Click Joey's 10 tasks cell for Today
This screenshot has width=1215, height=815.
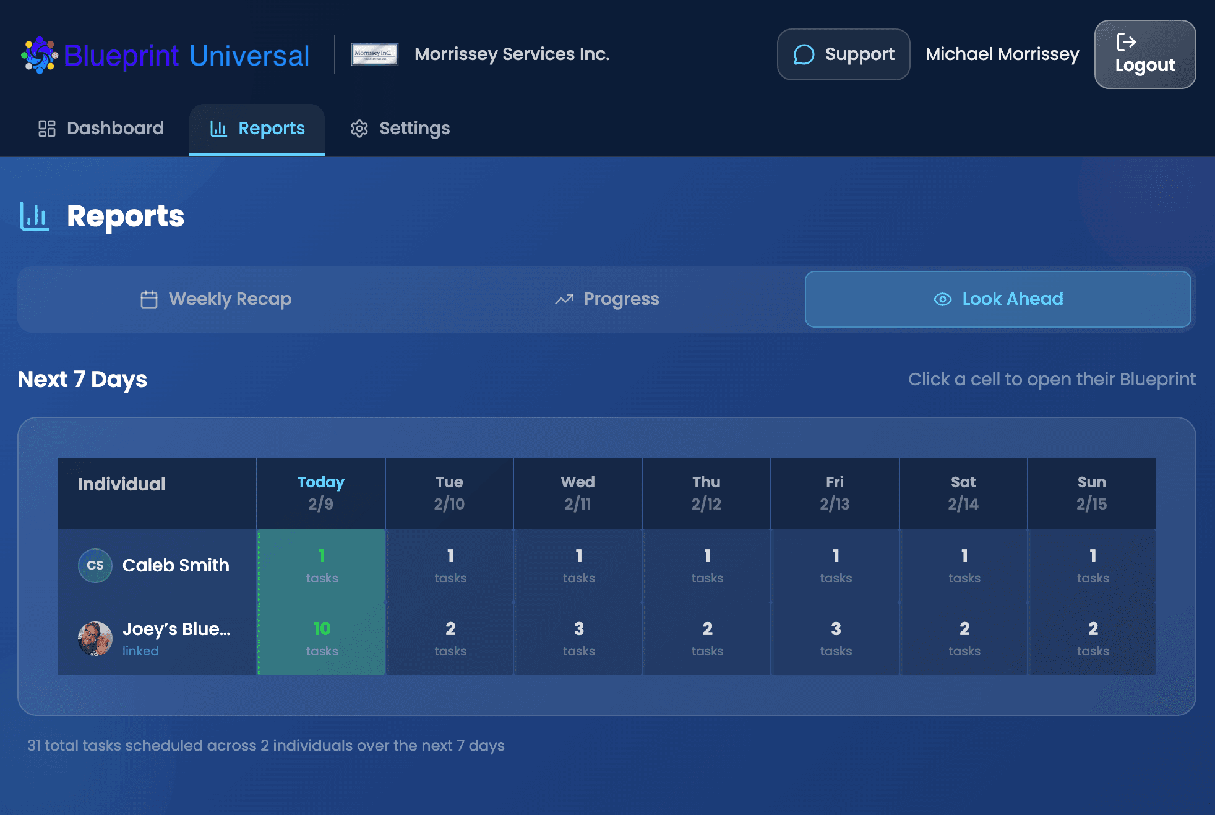[320, 638]
